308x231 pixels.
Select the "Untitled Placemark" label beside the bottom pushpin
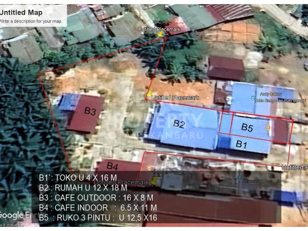pos(122,182)
